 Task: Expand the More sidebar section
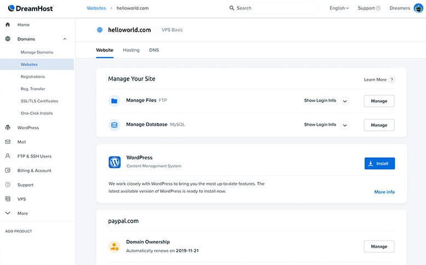(8, 213)
